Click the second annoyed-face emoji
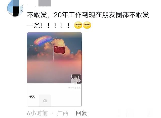161x118 pixels. click(87, 25)
